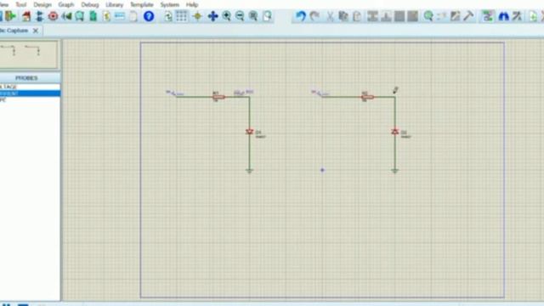
Task: Click the Block Rotate icon
Action: [399, 16]
